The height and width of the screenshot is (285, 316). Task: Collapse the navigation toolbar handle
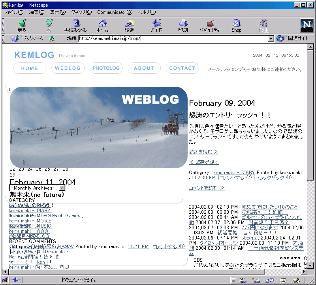(3, 25)
